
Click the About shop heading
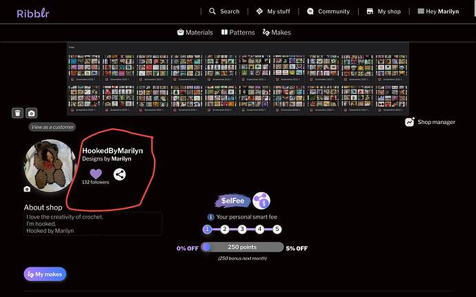point(43,207)
